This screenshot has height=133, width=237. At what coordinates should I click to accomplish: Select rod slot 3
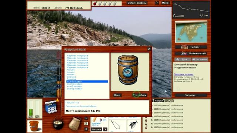pos(86,129)
